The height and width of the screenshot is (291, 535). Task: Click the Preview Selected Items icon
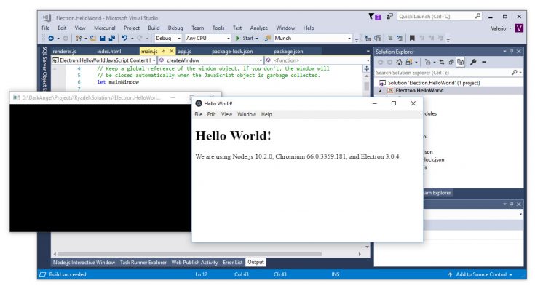click(x=483, y=62)
